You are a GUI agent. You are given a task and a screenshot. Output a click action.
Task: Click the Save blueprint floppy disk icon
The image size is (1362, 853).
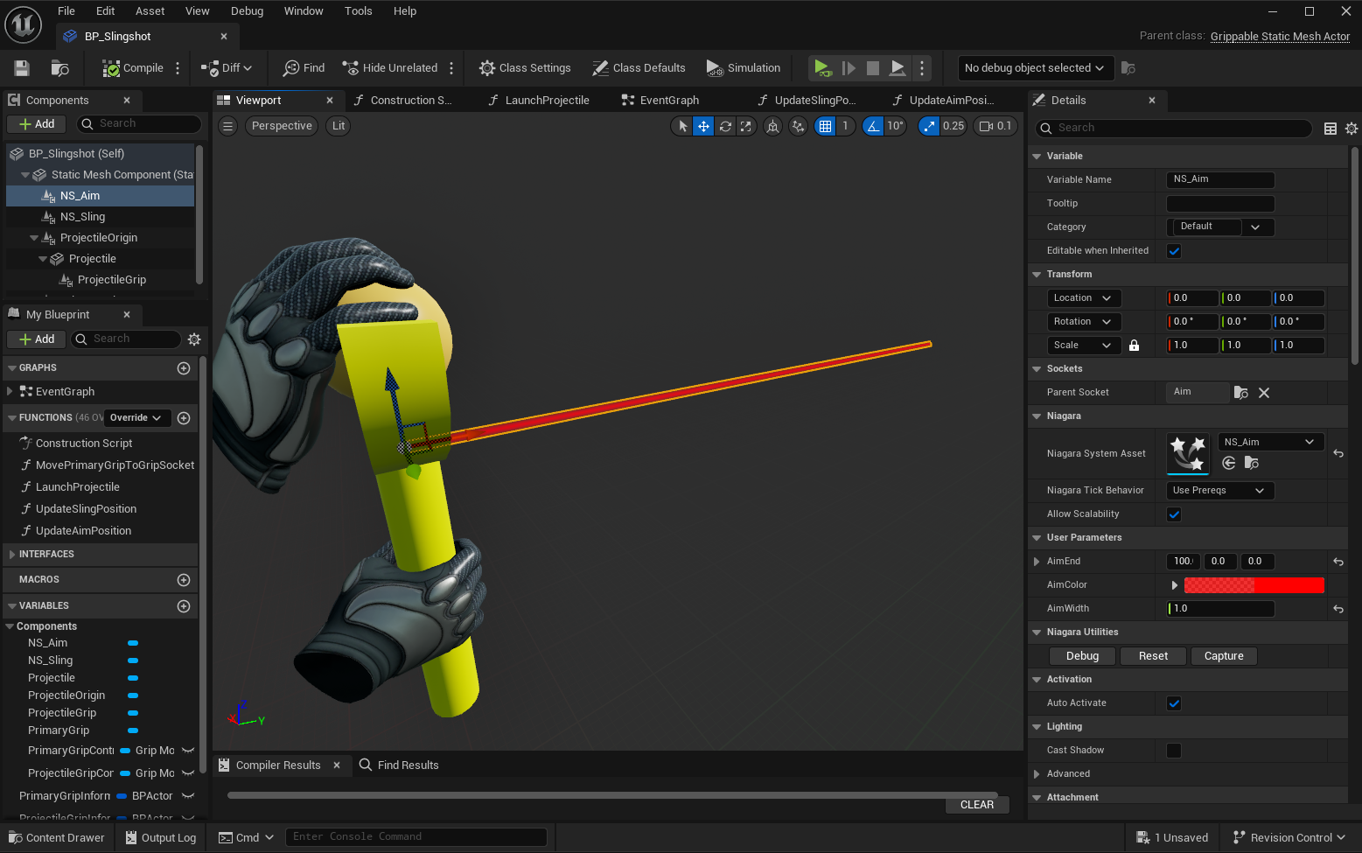[22, 68]
